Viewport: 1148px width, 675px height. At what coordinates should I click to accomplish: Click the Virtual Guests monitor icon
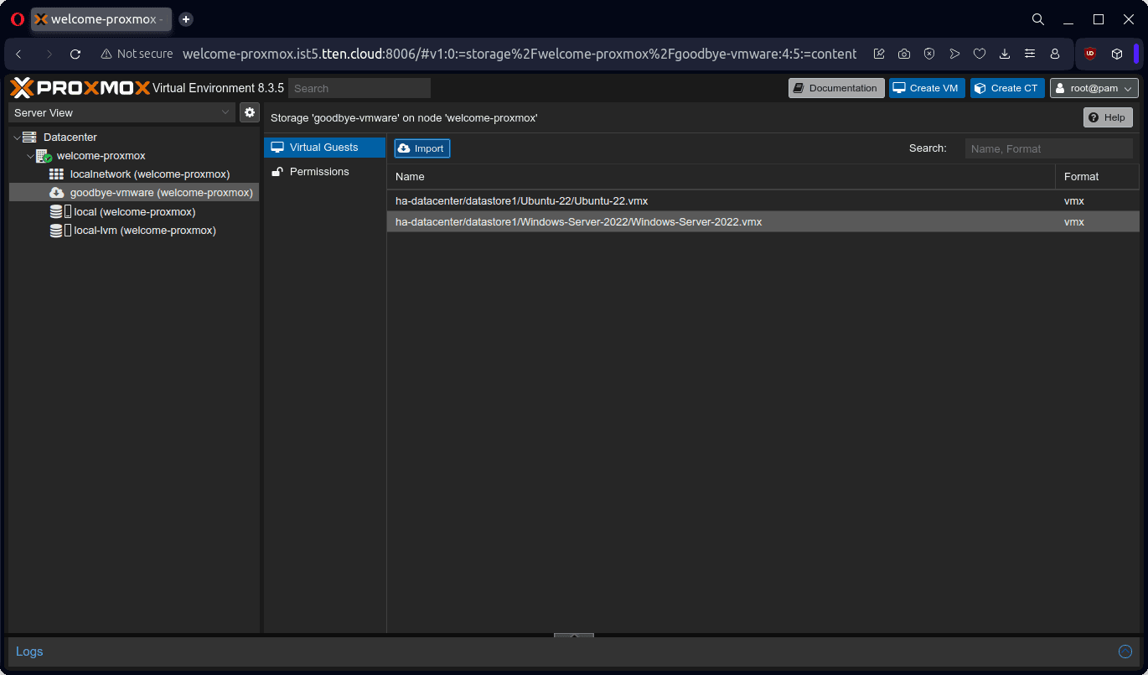click(x=277, y=148)
